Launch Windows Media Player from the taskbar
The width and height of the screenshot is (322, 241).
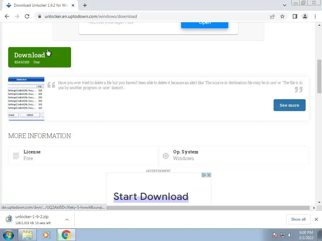tap(47, 235)
